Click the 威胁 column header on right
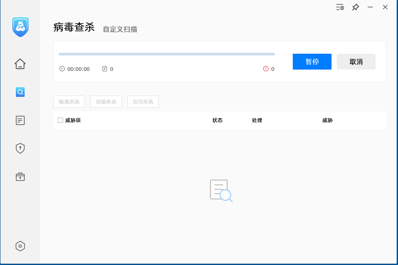 click(x=328, y=120)
